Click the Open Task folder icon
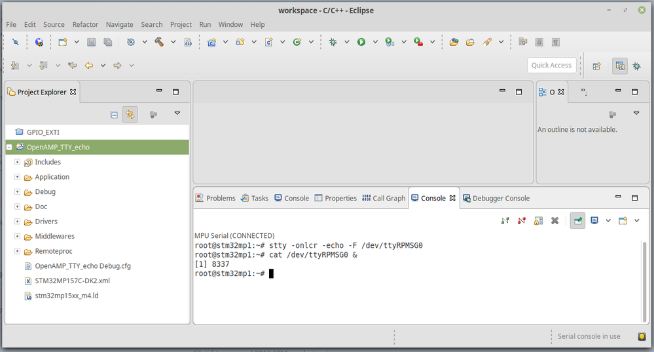The image size is (654, 352). pyautogui.click(x=470, y=42)
